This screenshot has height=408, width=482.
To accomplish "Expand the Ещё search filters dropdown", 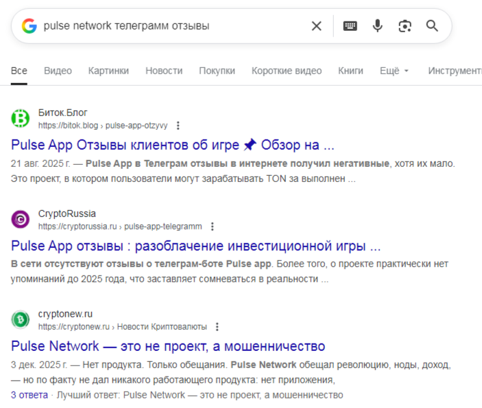I will (x=394, y=71).
